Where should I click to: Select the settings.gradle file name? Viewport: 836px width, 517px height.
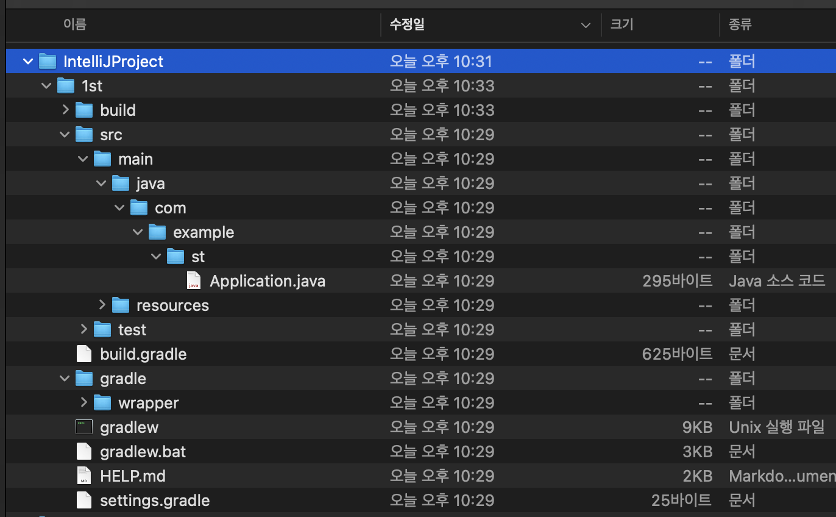[155, 501]
